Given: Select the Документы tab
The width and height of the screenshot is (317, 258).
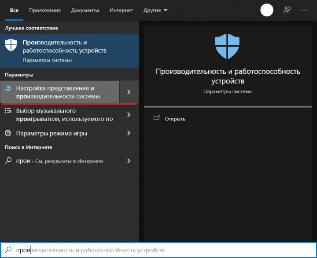Looking at the screenshot, I should 85,10.
